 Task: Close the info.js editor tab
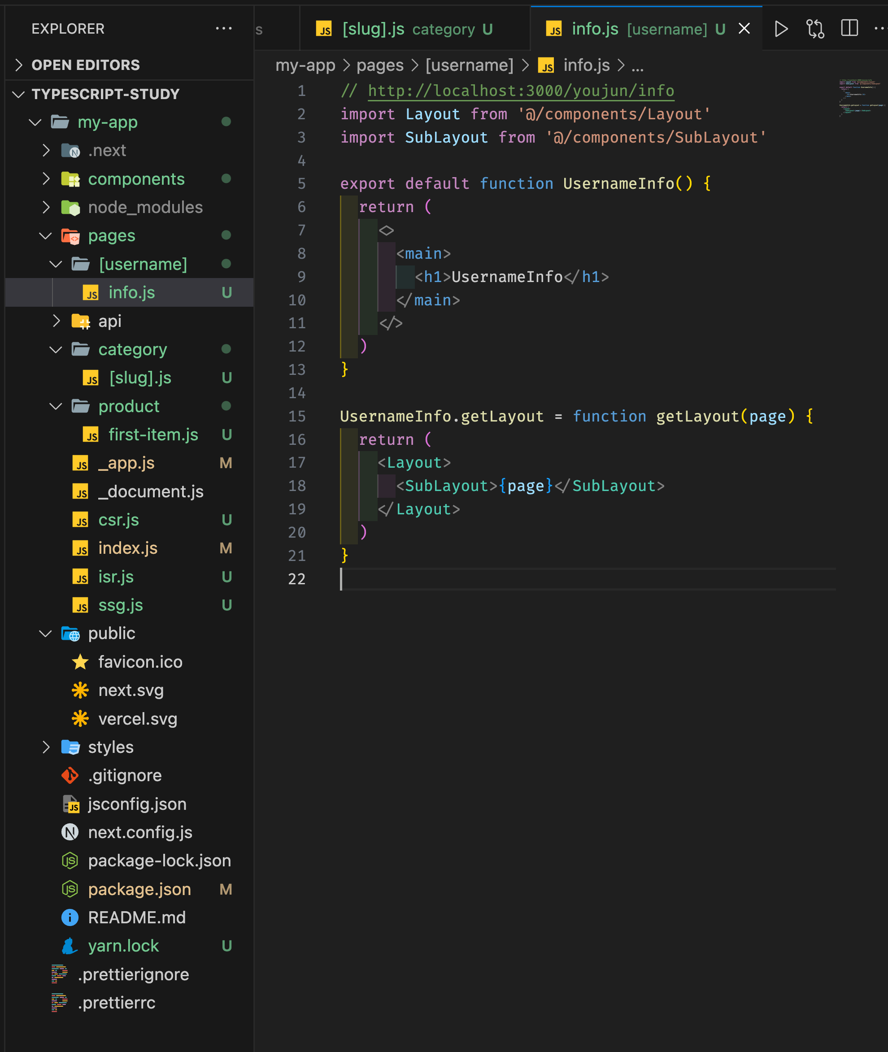click(744, 29)
